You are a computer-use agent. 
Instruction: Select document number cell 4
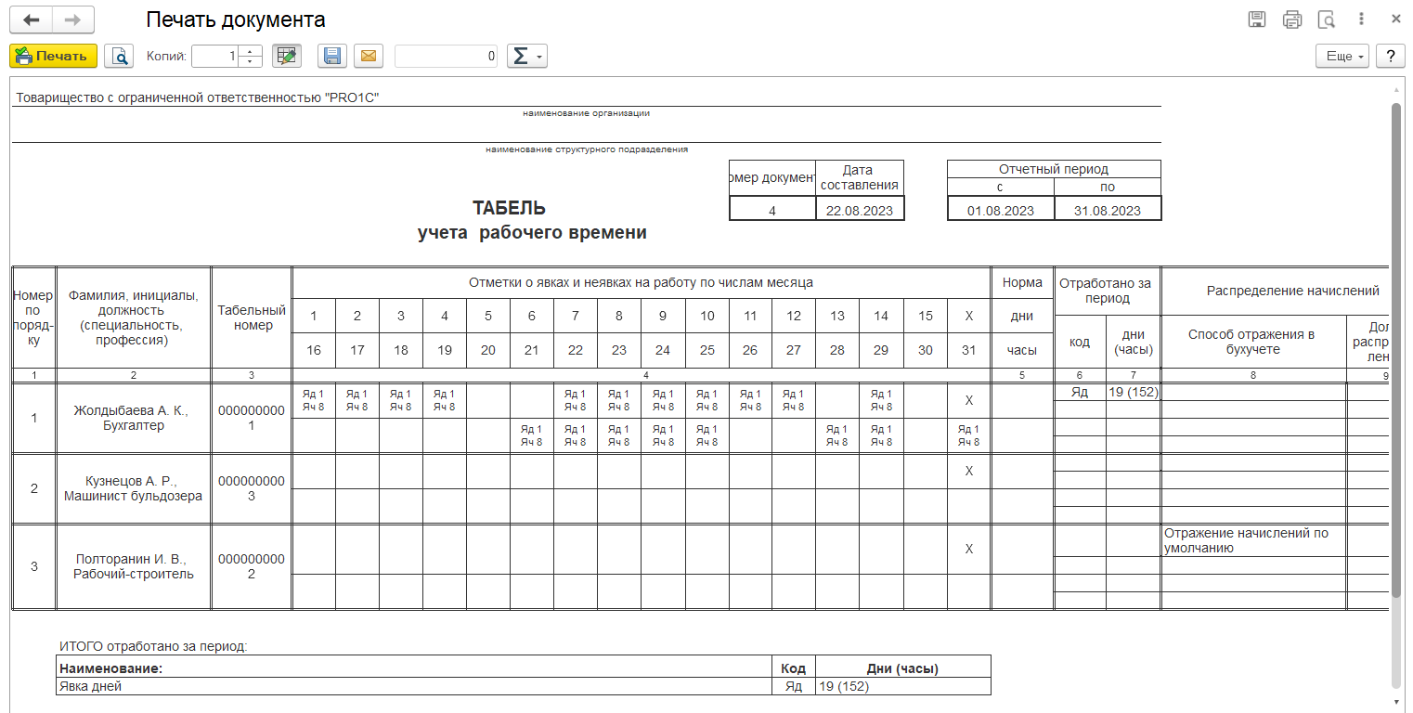[772, 211]
